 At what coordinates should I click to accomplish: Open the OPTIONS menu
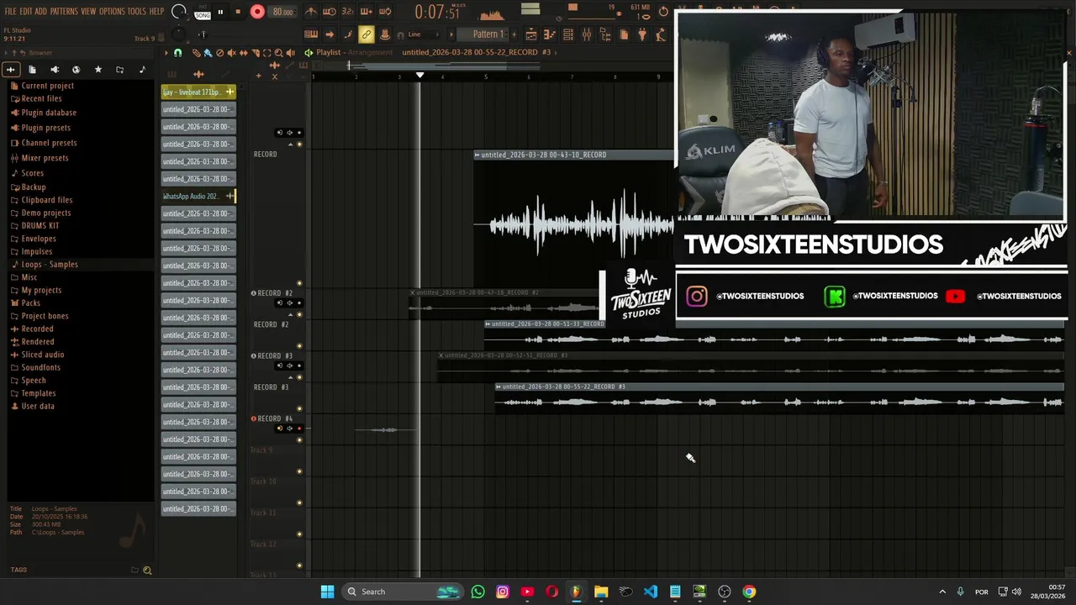coord(112,12)
